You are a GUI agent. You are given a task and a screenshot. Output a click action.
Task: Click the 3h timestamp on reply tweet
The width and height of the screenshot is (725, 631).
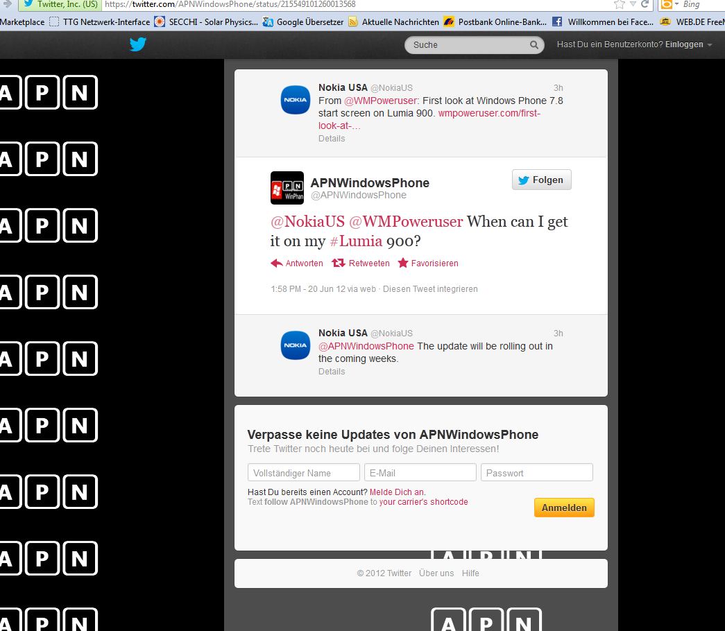(x=558, y=334)
